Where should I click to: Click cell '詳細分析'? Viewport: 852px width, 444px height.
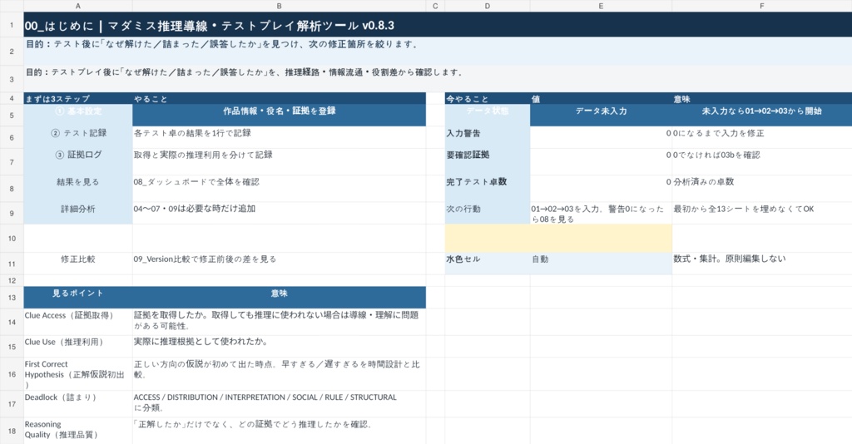tap(77, 213)
